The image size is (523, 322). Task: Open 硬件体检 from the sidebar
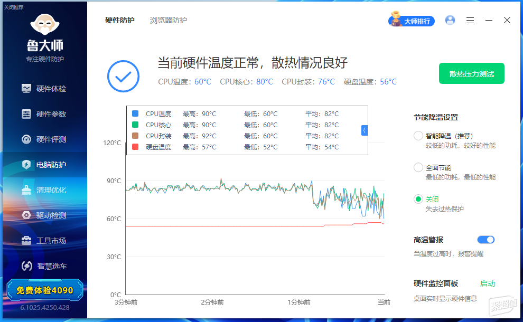44,89
